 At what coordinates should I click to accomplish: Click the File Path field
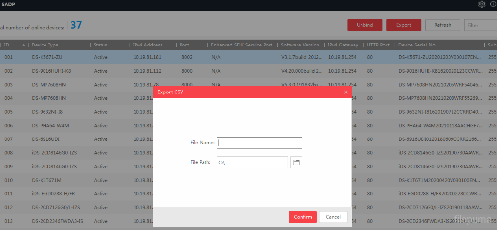click(x=252, y=162)
